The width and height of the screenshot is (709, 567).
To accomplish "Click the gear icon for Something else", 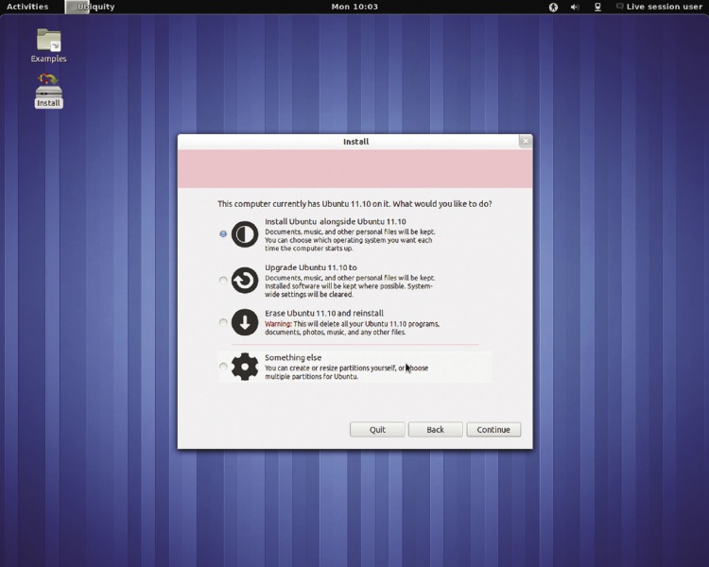I will click(x=245, y=367).
